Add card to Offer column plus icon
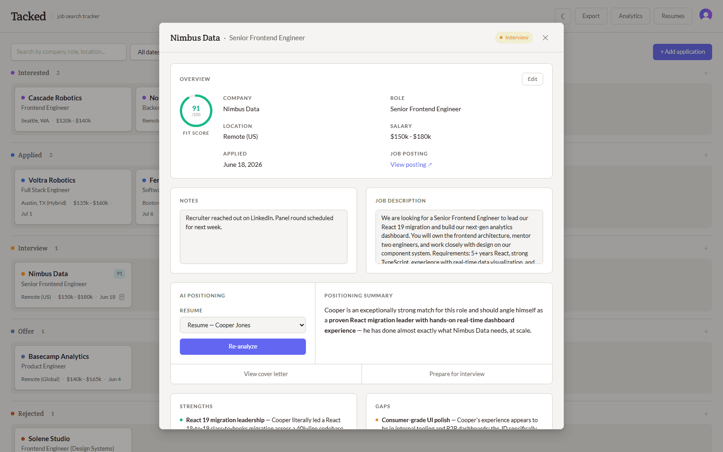The image size is (723, 452). pos(706,332)
